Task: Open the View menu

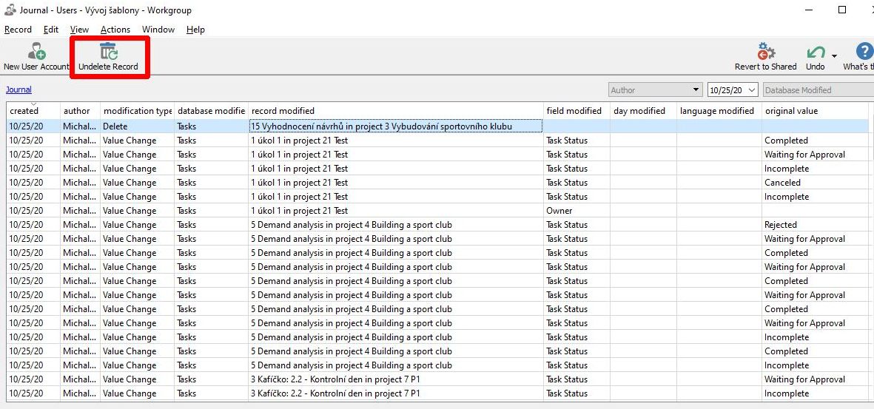Action: [79, 30]
